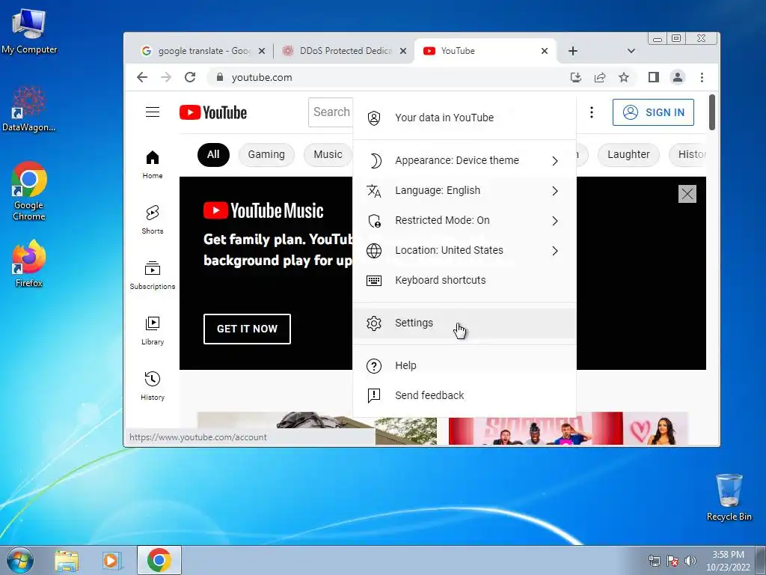Close the YouTube Music banner
The image size is (766, 575).
click(x=687, y=194)
